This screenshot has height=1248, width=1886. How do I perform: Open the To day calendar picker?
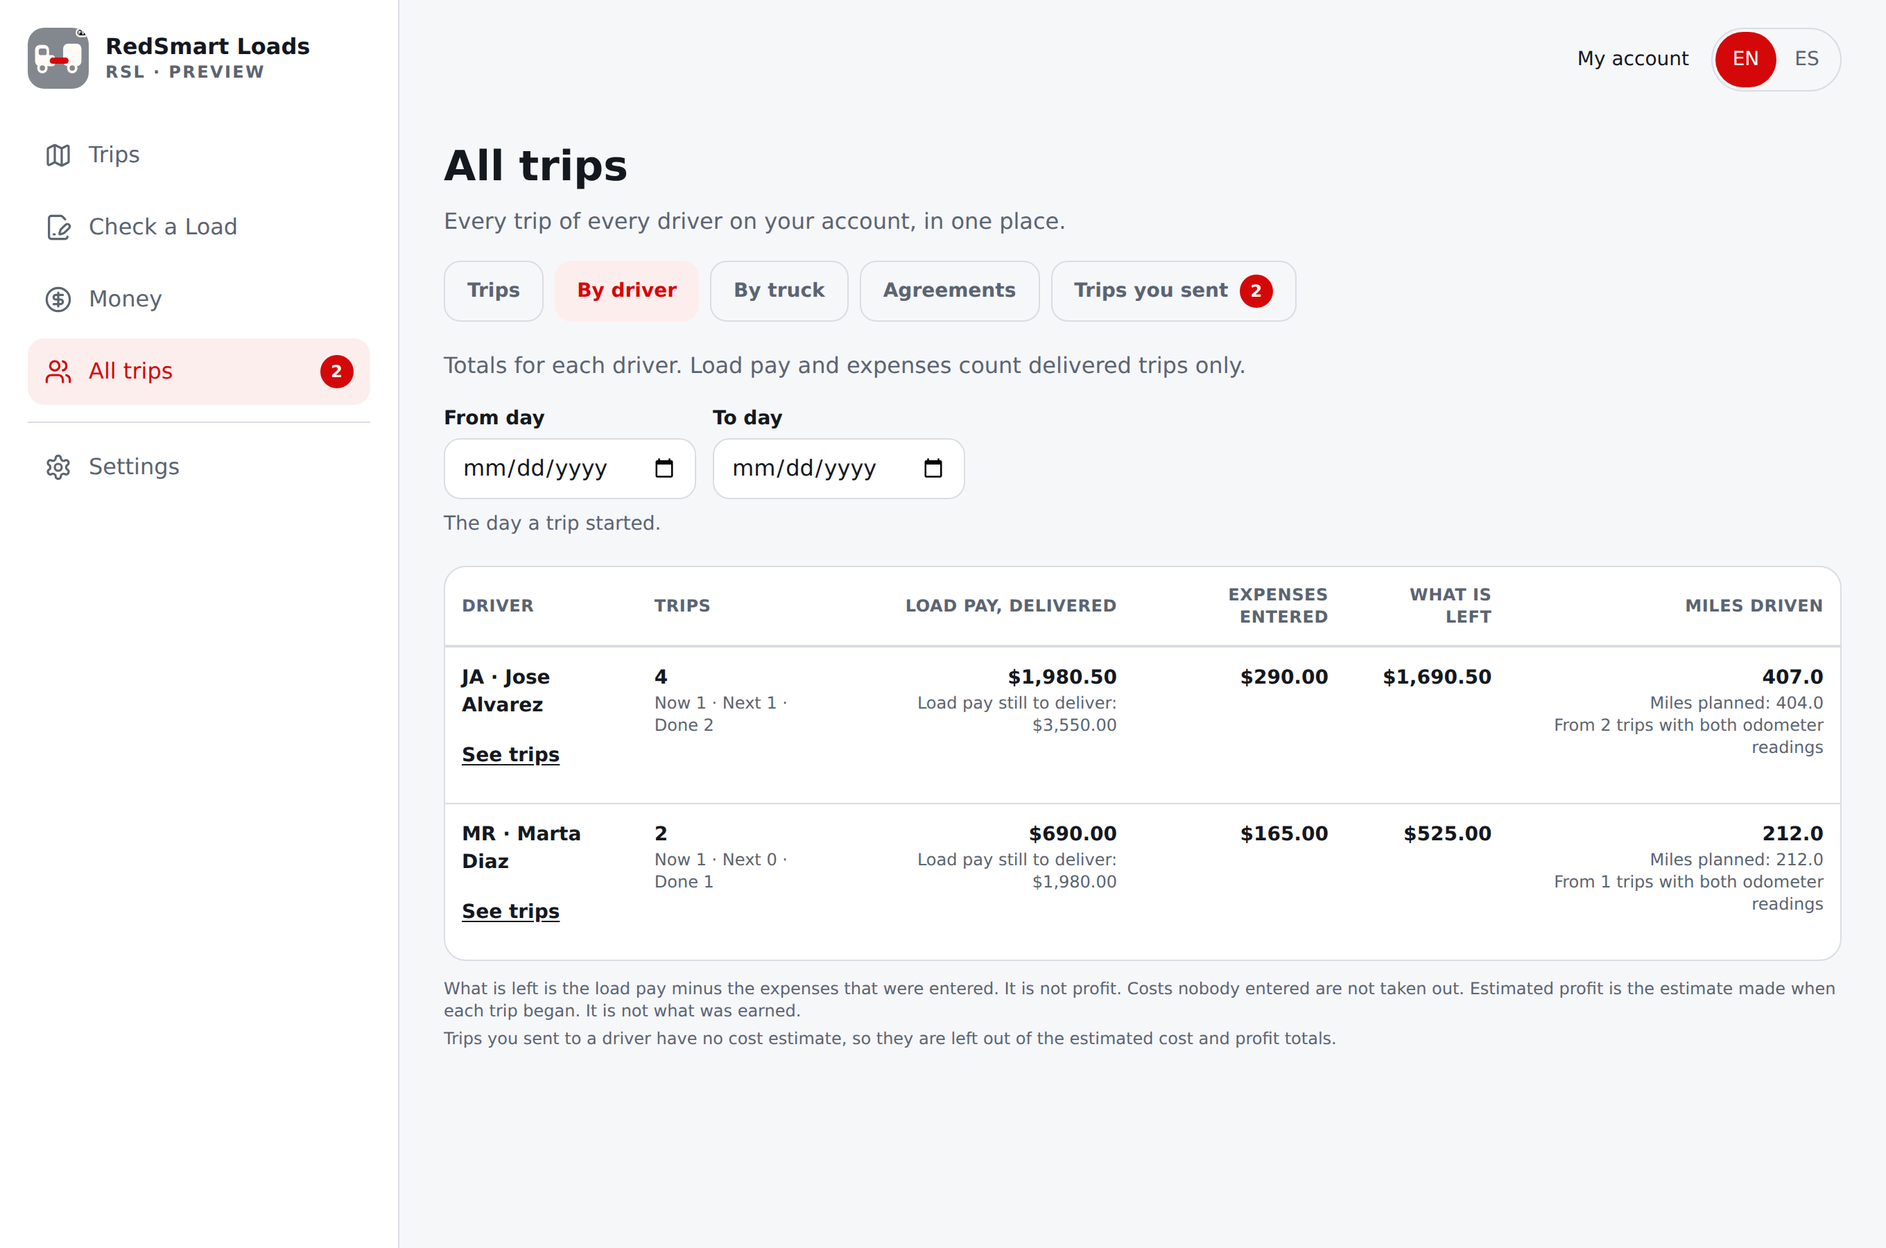(933, 469)
